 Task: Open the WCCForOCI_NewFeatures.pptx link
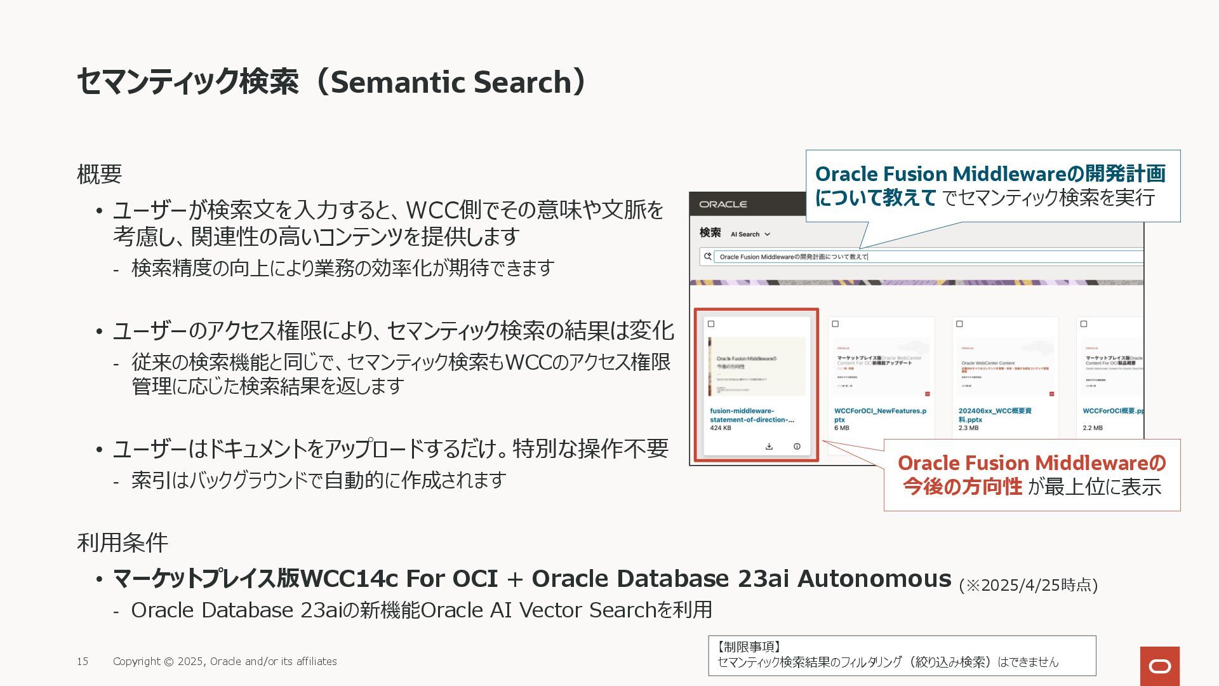tap(880, 415)
